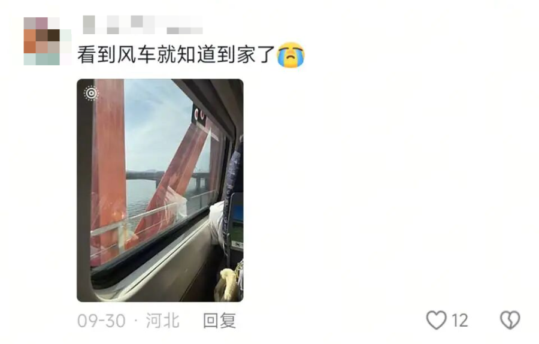
Task: Reply to comment via 回复
Action: (219, 321)
